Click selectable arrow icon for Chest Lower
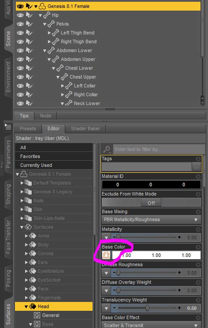Image resolution: width=208 pixels, height=328 pixels. click(x=29, y=68)
